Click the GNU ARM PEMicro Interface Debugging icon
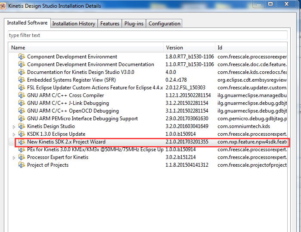Viewport: 301px width, 232px height. point(22,119)
